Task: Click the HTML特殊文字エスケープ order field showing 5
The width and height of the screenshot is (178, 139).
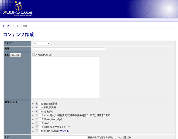Action: [41, 127]
